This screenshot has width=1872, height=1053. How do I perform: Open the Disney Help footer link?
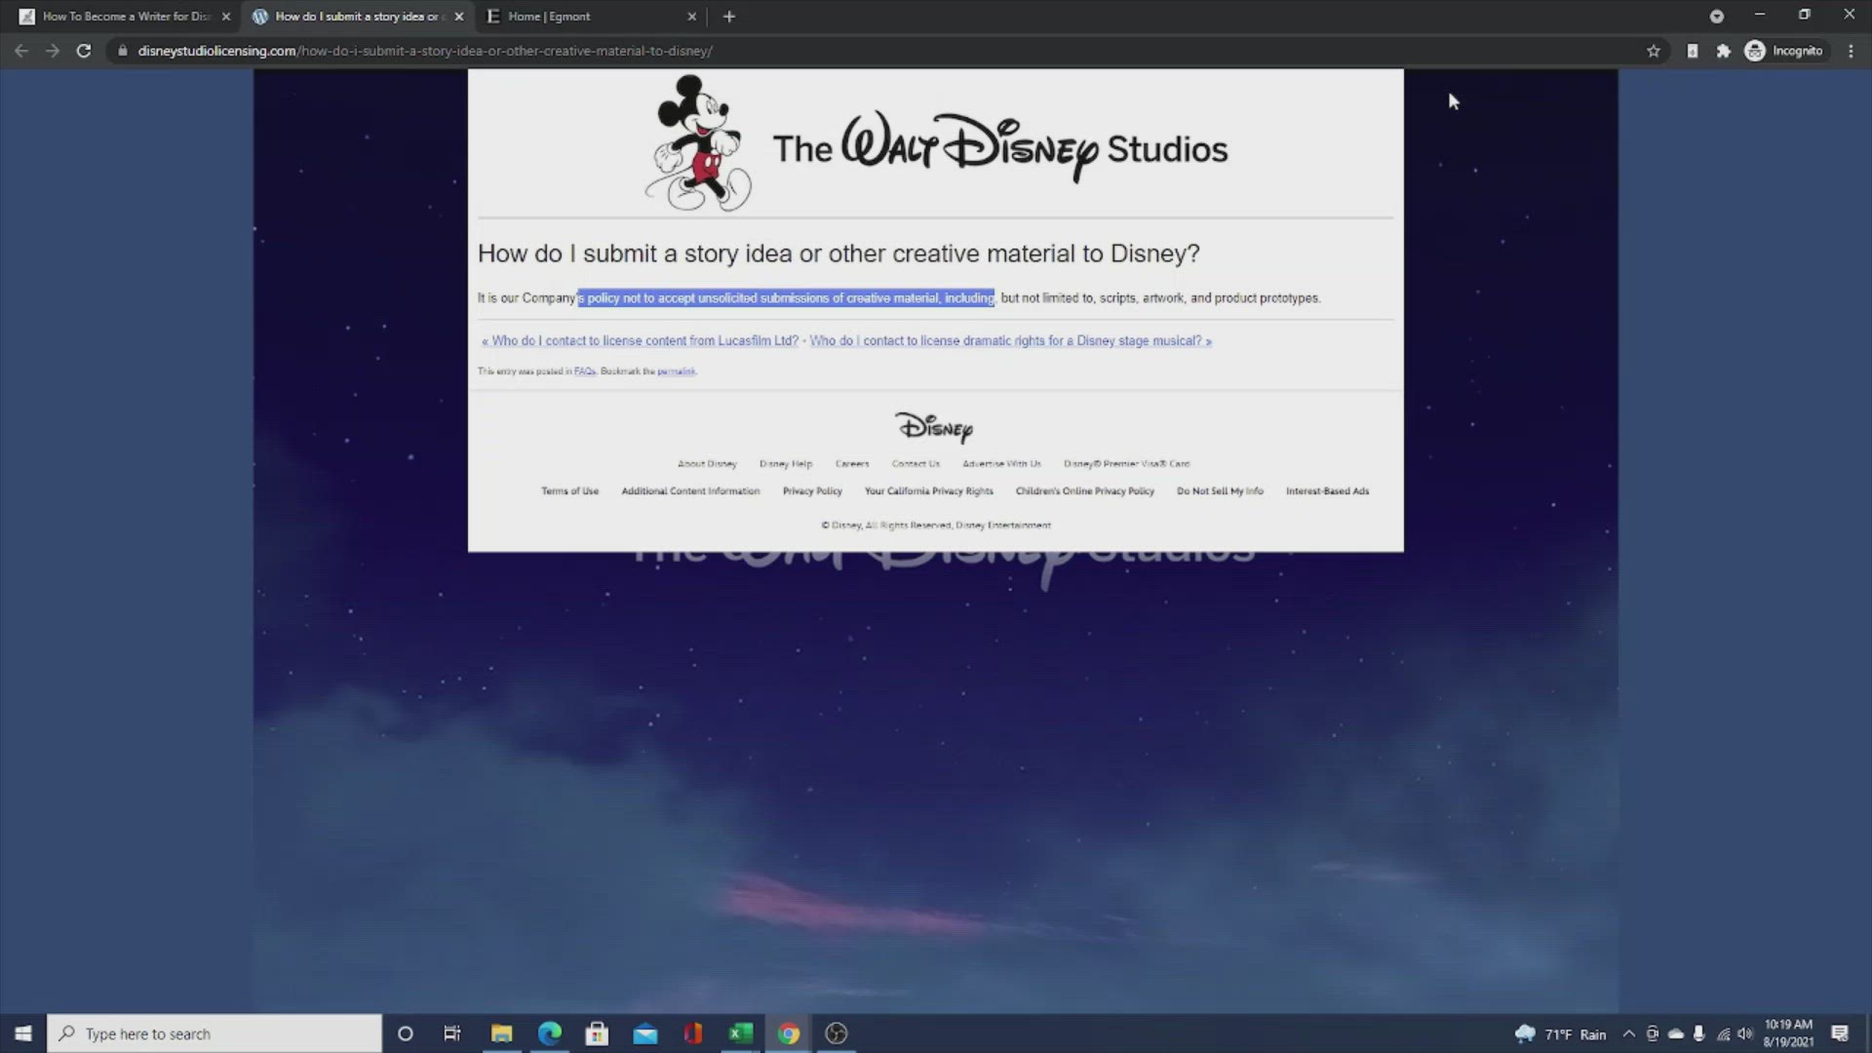coord(786,464)
